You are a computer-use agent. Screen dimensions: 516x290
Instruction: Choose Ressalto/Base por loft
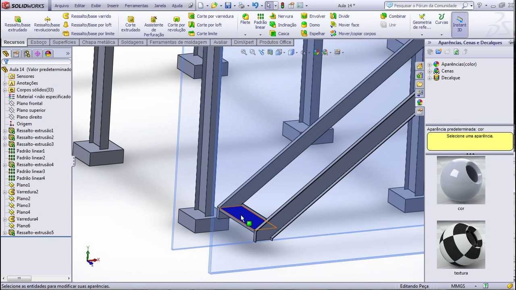[x=87, y=25]
